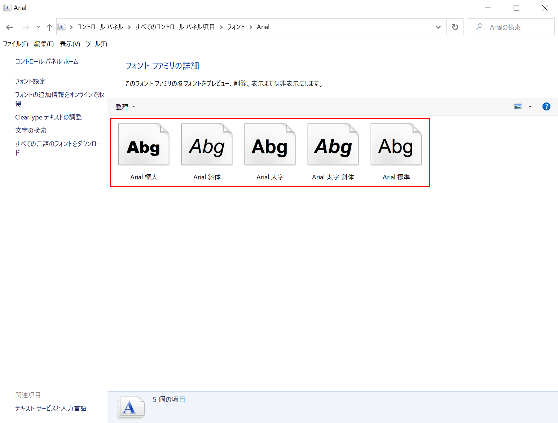
Task: Close the Arial window
Action: tap(545, 8)
